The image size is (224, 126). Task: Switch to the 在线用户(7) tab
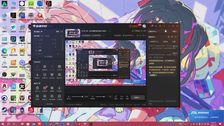[154, 41]
